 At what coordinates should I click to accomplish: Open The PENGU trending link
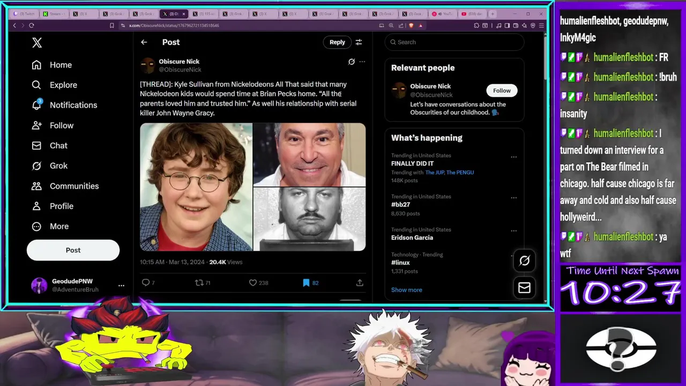pos(460,173)
